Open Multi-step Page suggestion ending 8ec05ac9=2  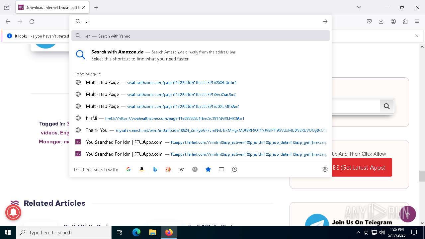(201, 94)
